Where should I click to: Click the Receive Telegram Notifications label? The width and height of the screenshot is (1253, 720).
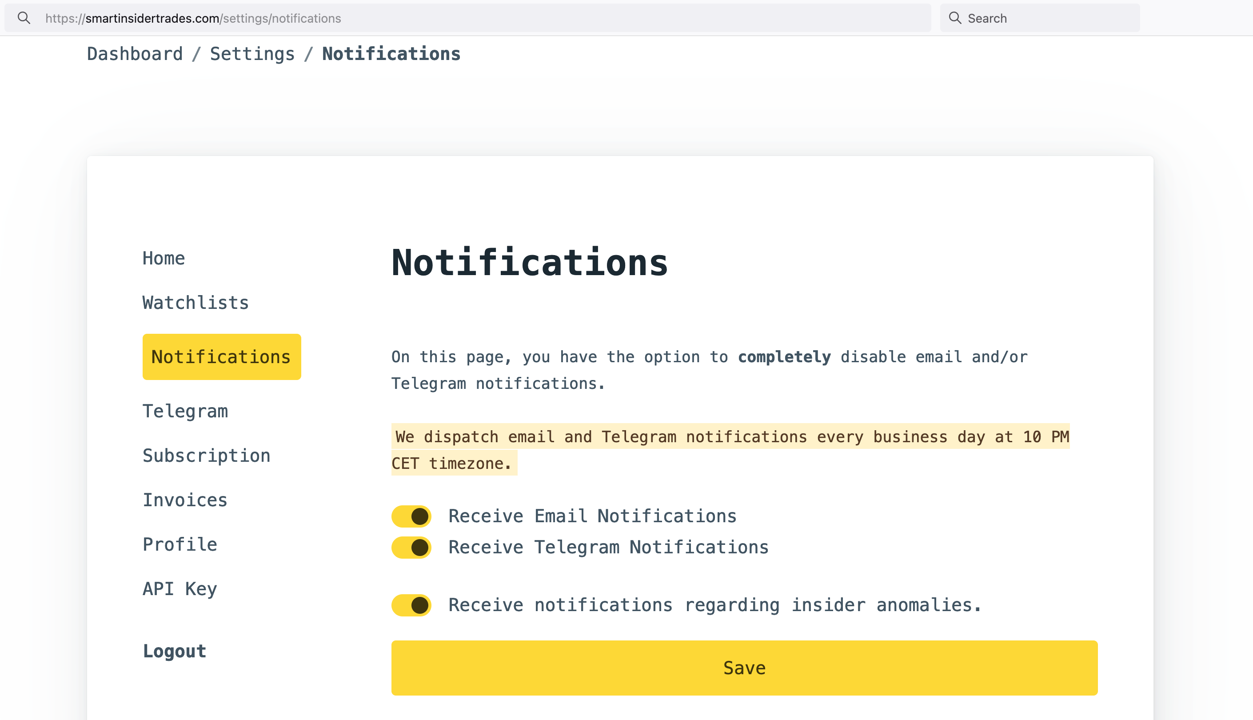(608, 548)
